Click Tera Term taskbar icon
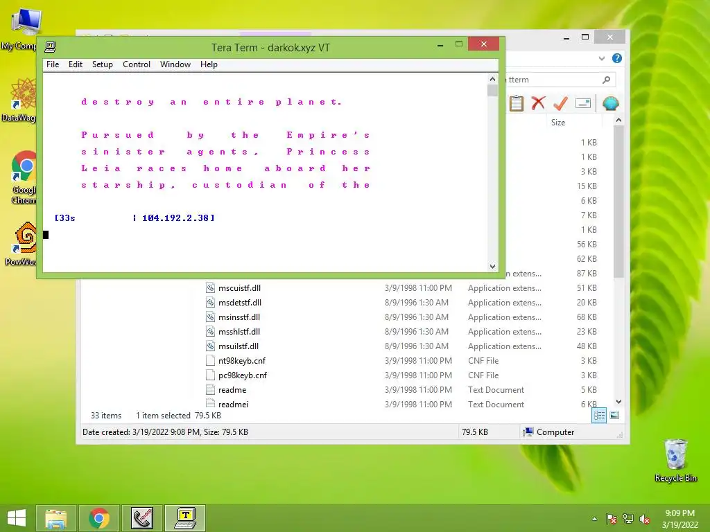The height and width of the screenshot is (532, 710). click(185, 518)
